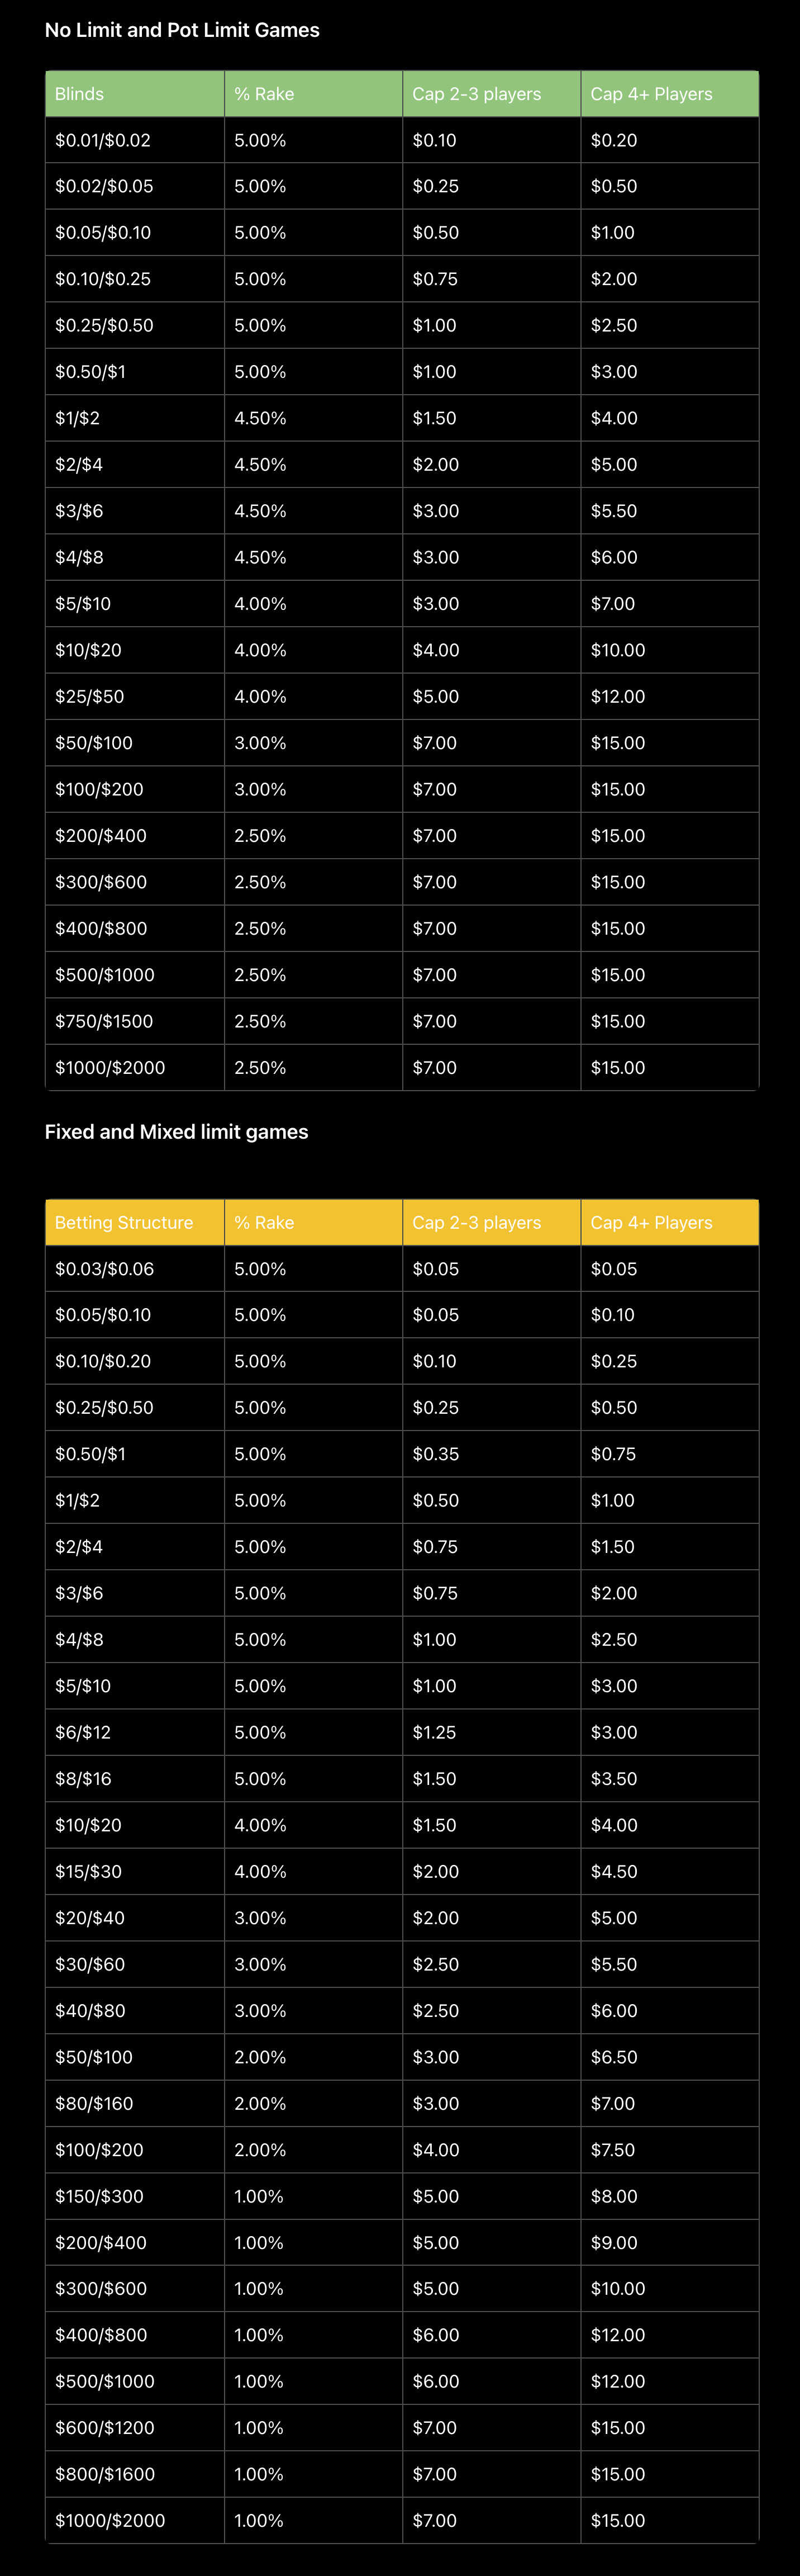Click the "No Limit and Pot Limit Games" heading

click(x=182, y=30)
